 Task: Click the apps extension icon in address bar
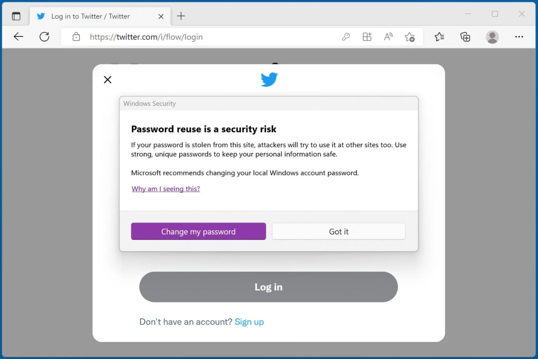(367, 37)
